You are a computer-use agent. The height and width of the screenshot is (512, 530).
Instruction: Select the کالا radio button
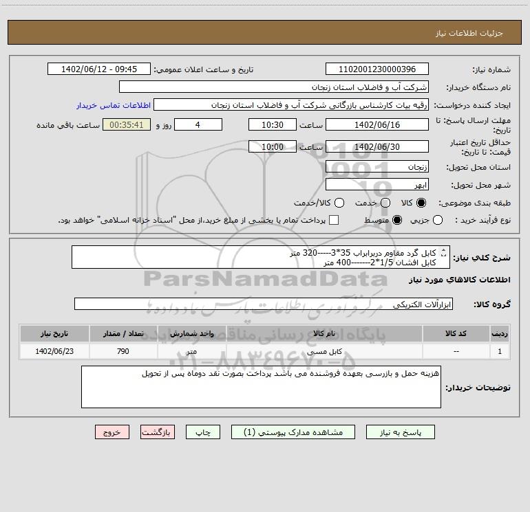421,203
